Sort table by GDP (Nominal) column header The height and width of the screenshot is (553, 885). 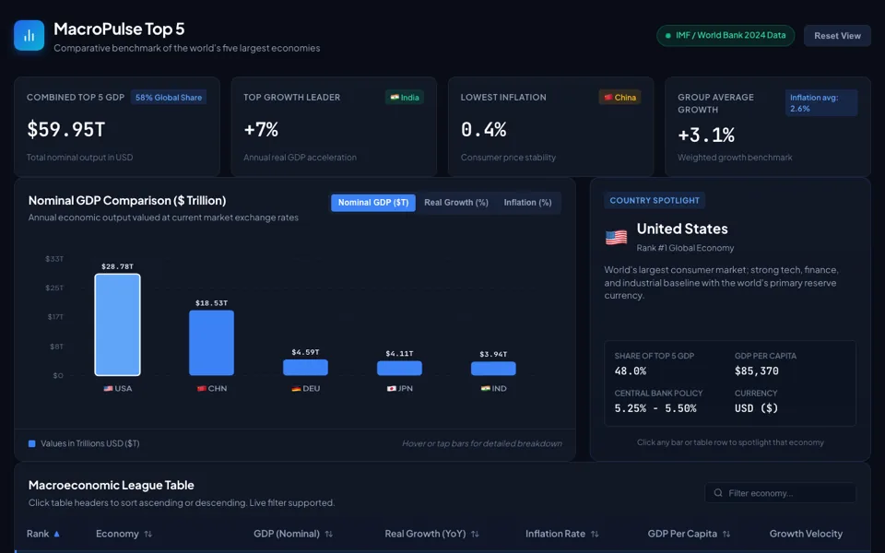pos(293,534)
